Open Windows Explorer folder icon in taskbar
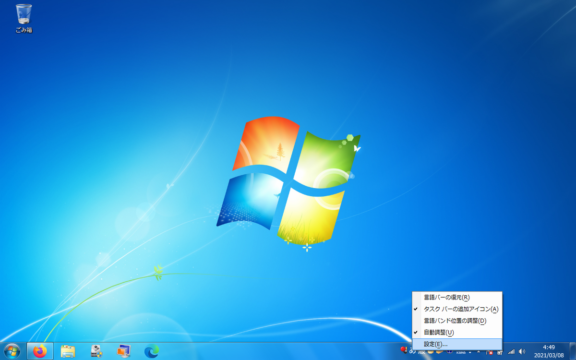The width and height of the screenshot is (576, 360). [x=68, y=351]
